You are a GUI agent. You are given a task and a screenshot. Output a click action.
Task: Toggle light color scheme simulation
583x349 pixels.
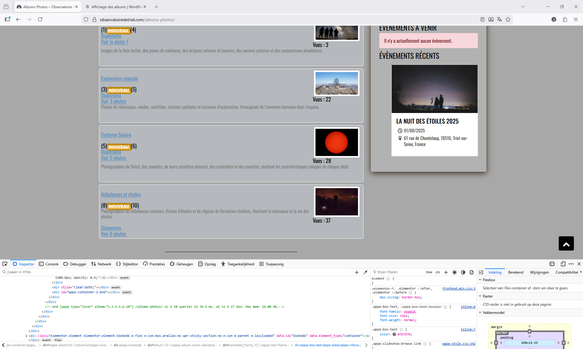(455, 272)
